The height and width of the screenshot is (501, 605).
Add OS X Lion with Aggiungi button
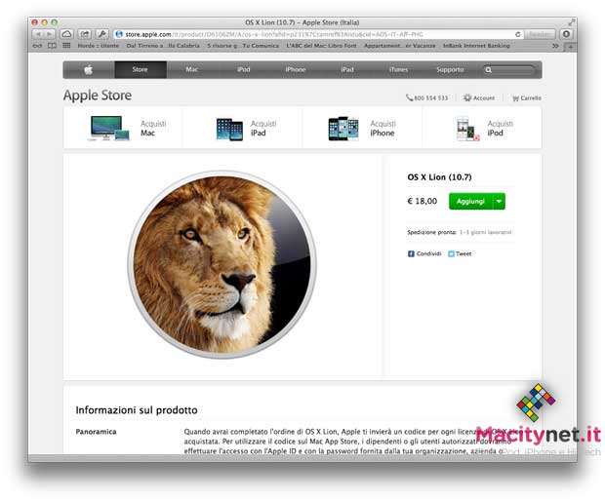[470, 201]
